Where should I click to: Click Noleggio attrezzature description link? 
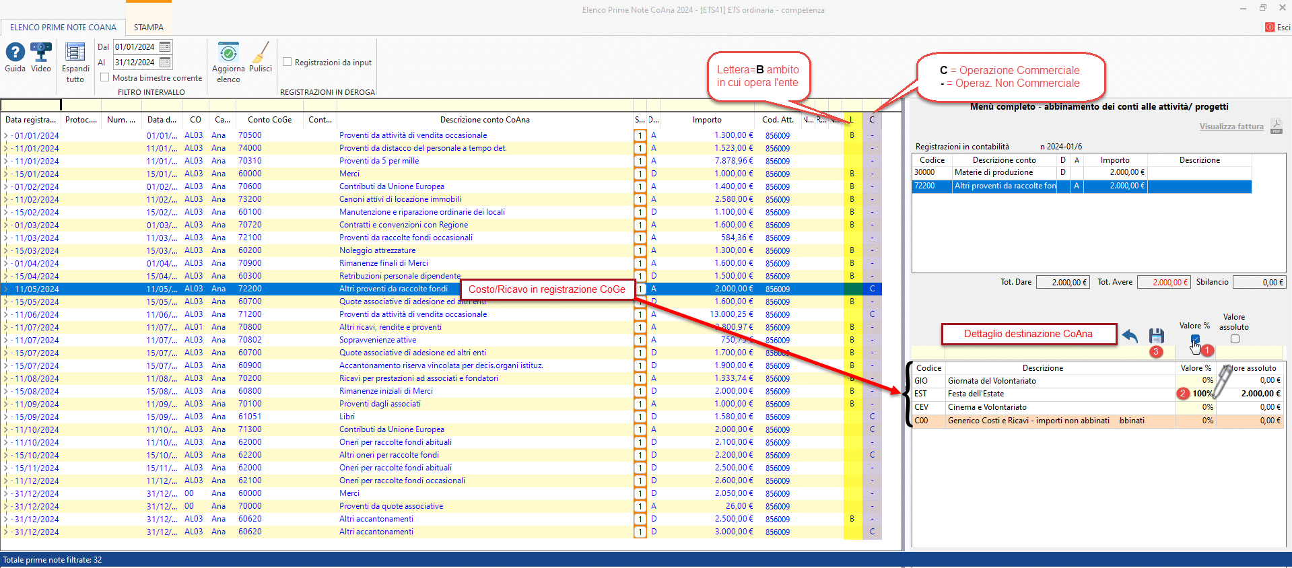click(x=377, y=250)
